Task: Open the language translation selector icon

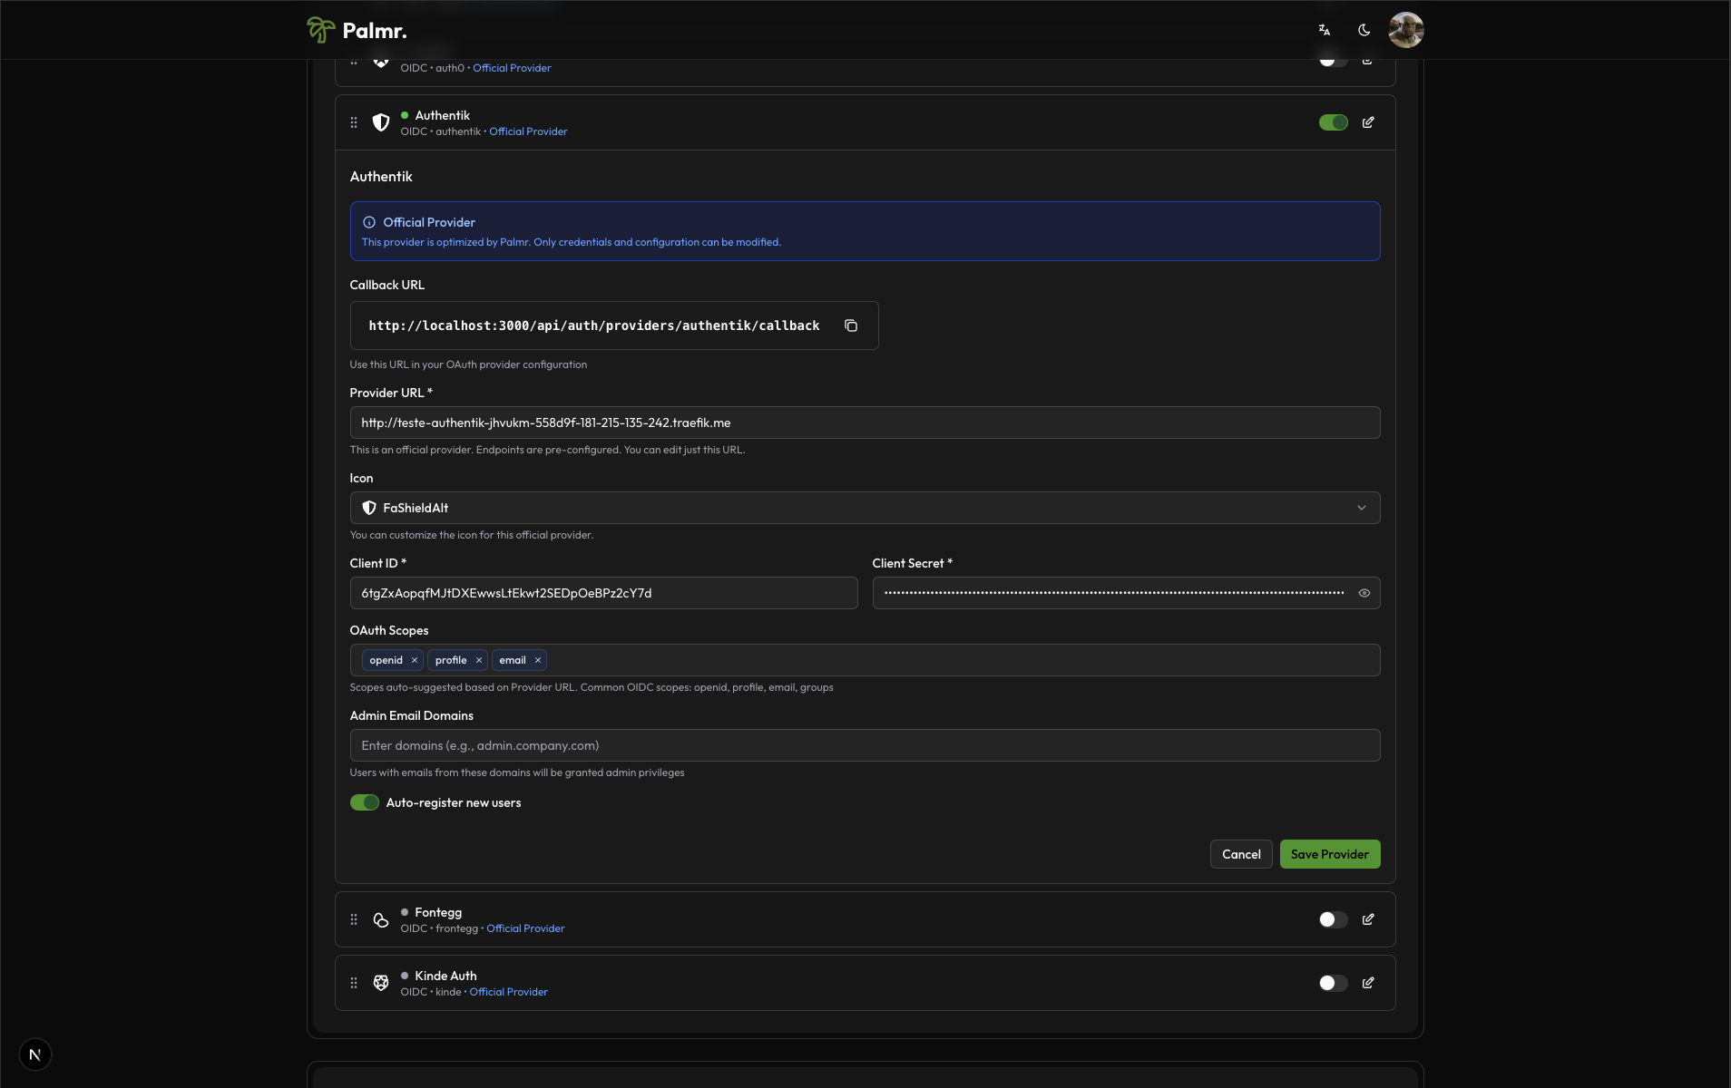Action: point(1325,30)
